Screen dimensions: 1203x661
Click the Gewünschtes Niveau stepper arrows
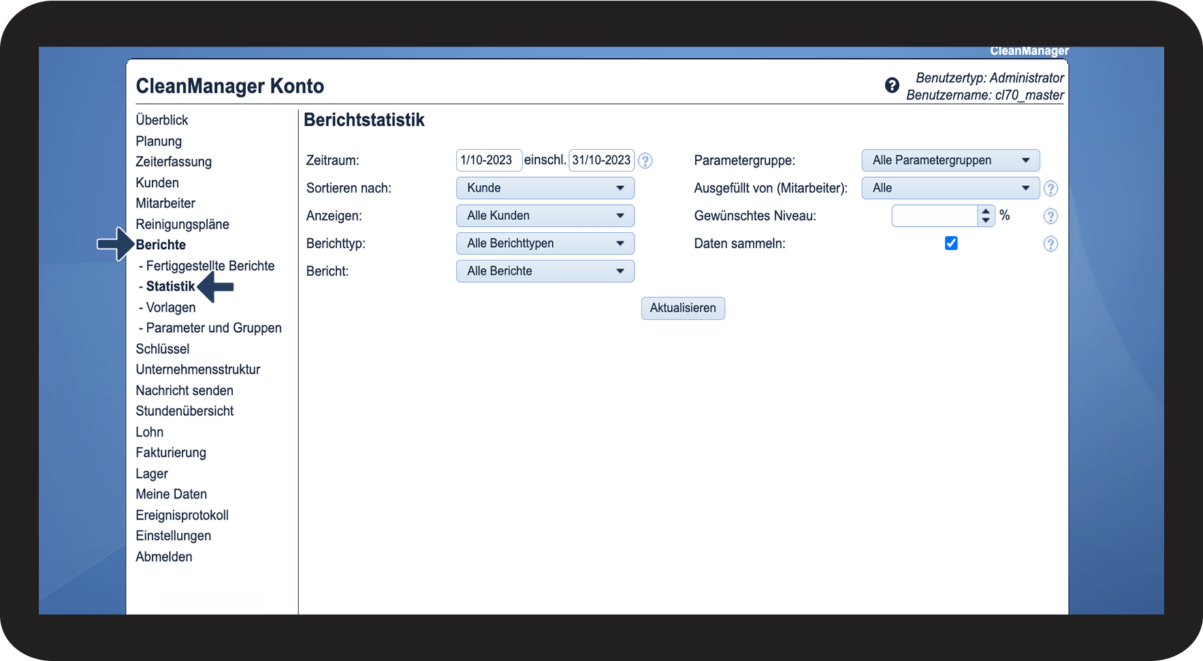(986, 216)
